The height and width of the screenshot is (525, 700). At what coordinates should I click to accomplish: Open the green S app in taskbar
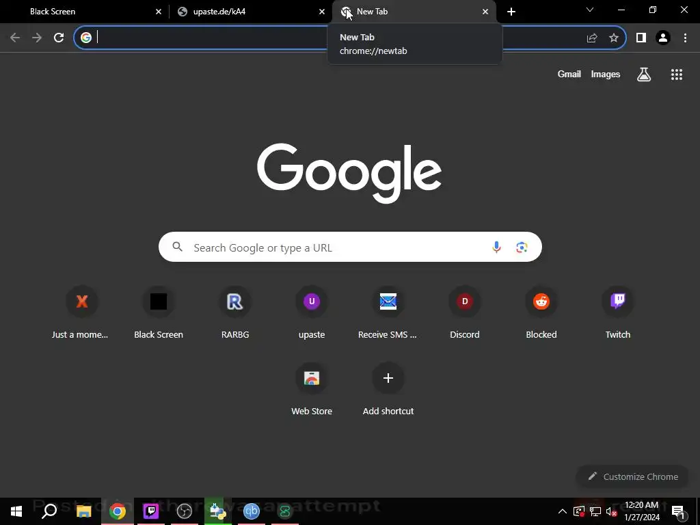click(x=284, y=511)
